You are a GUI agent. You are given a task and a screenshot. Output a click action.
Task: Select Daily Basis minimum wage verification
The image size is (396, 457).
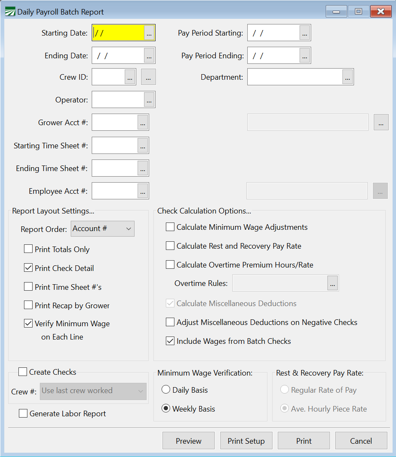(x=166, y=390)
